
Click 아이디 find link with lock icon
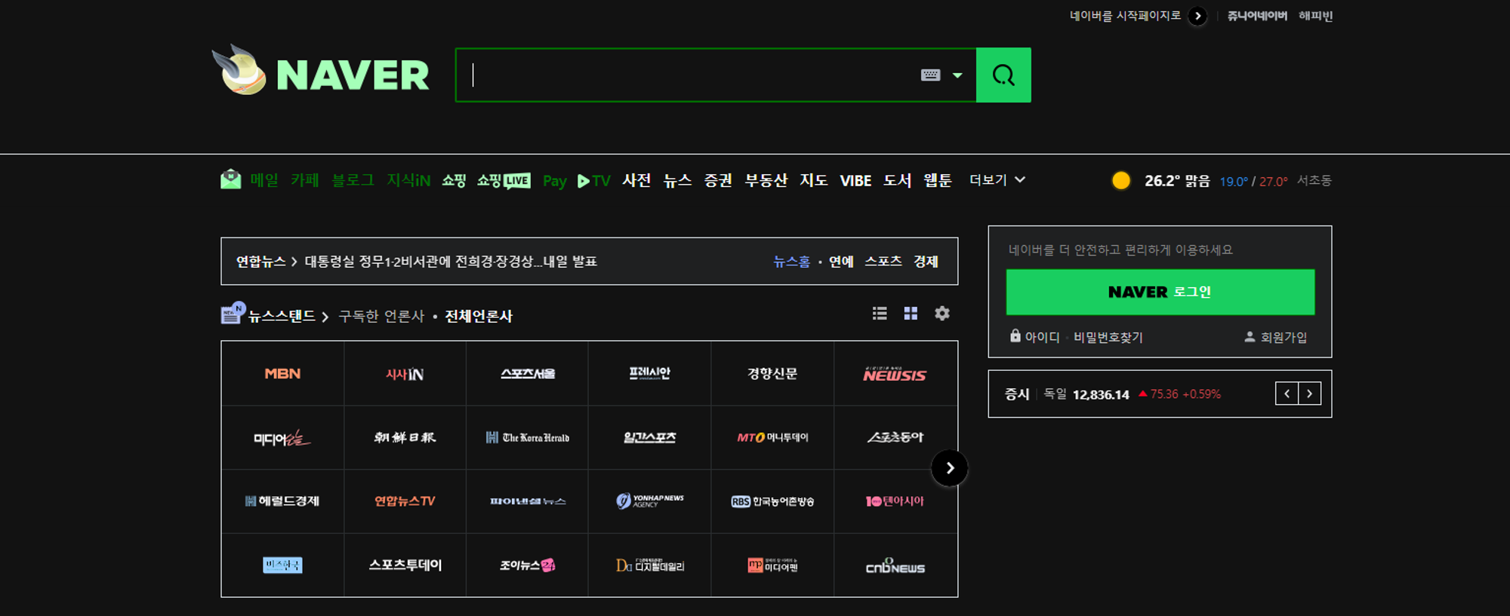point(1035,337)
